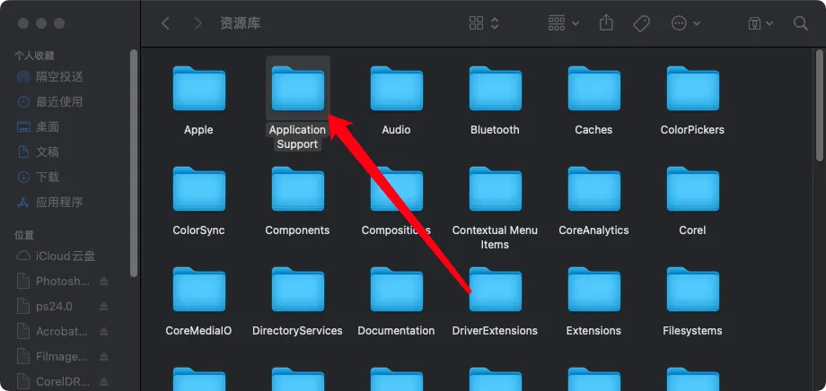Viewport: 826px width, 391px height.
Task: Select the Application Support folder
Action: [298, 89]
